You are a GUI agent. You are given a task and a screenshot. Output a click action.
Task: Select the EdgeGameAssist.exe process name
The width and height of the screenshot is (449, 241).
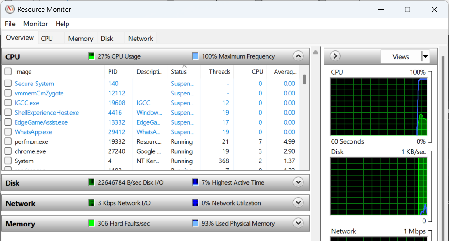pyautogui.click(x=41, y=122)
